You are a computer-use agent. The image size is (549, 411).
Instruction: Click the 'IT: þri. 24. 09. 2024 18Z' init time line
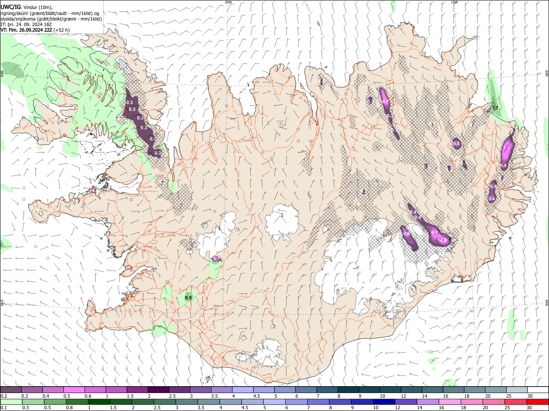[26, 24]
